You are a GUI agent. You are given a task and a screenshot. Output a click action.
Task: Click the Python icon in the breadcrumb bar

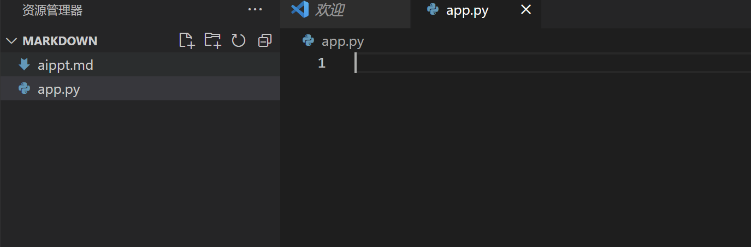(308, 41)
